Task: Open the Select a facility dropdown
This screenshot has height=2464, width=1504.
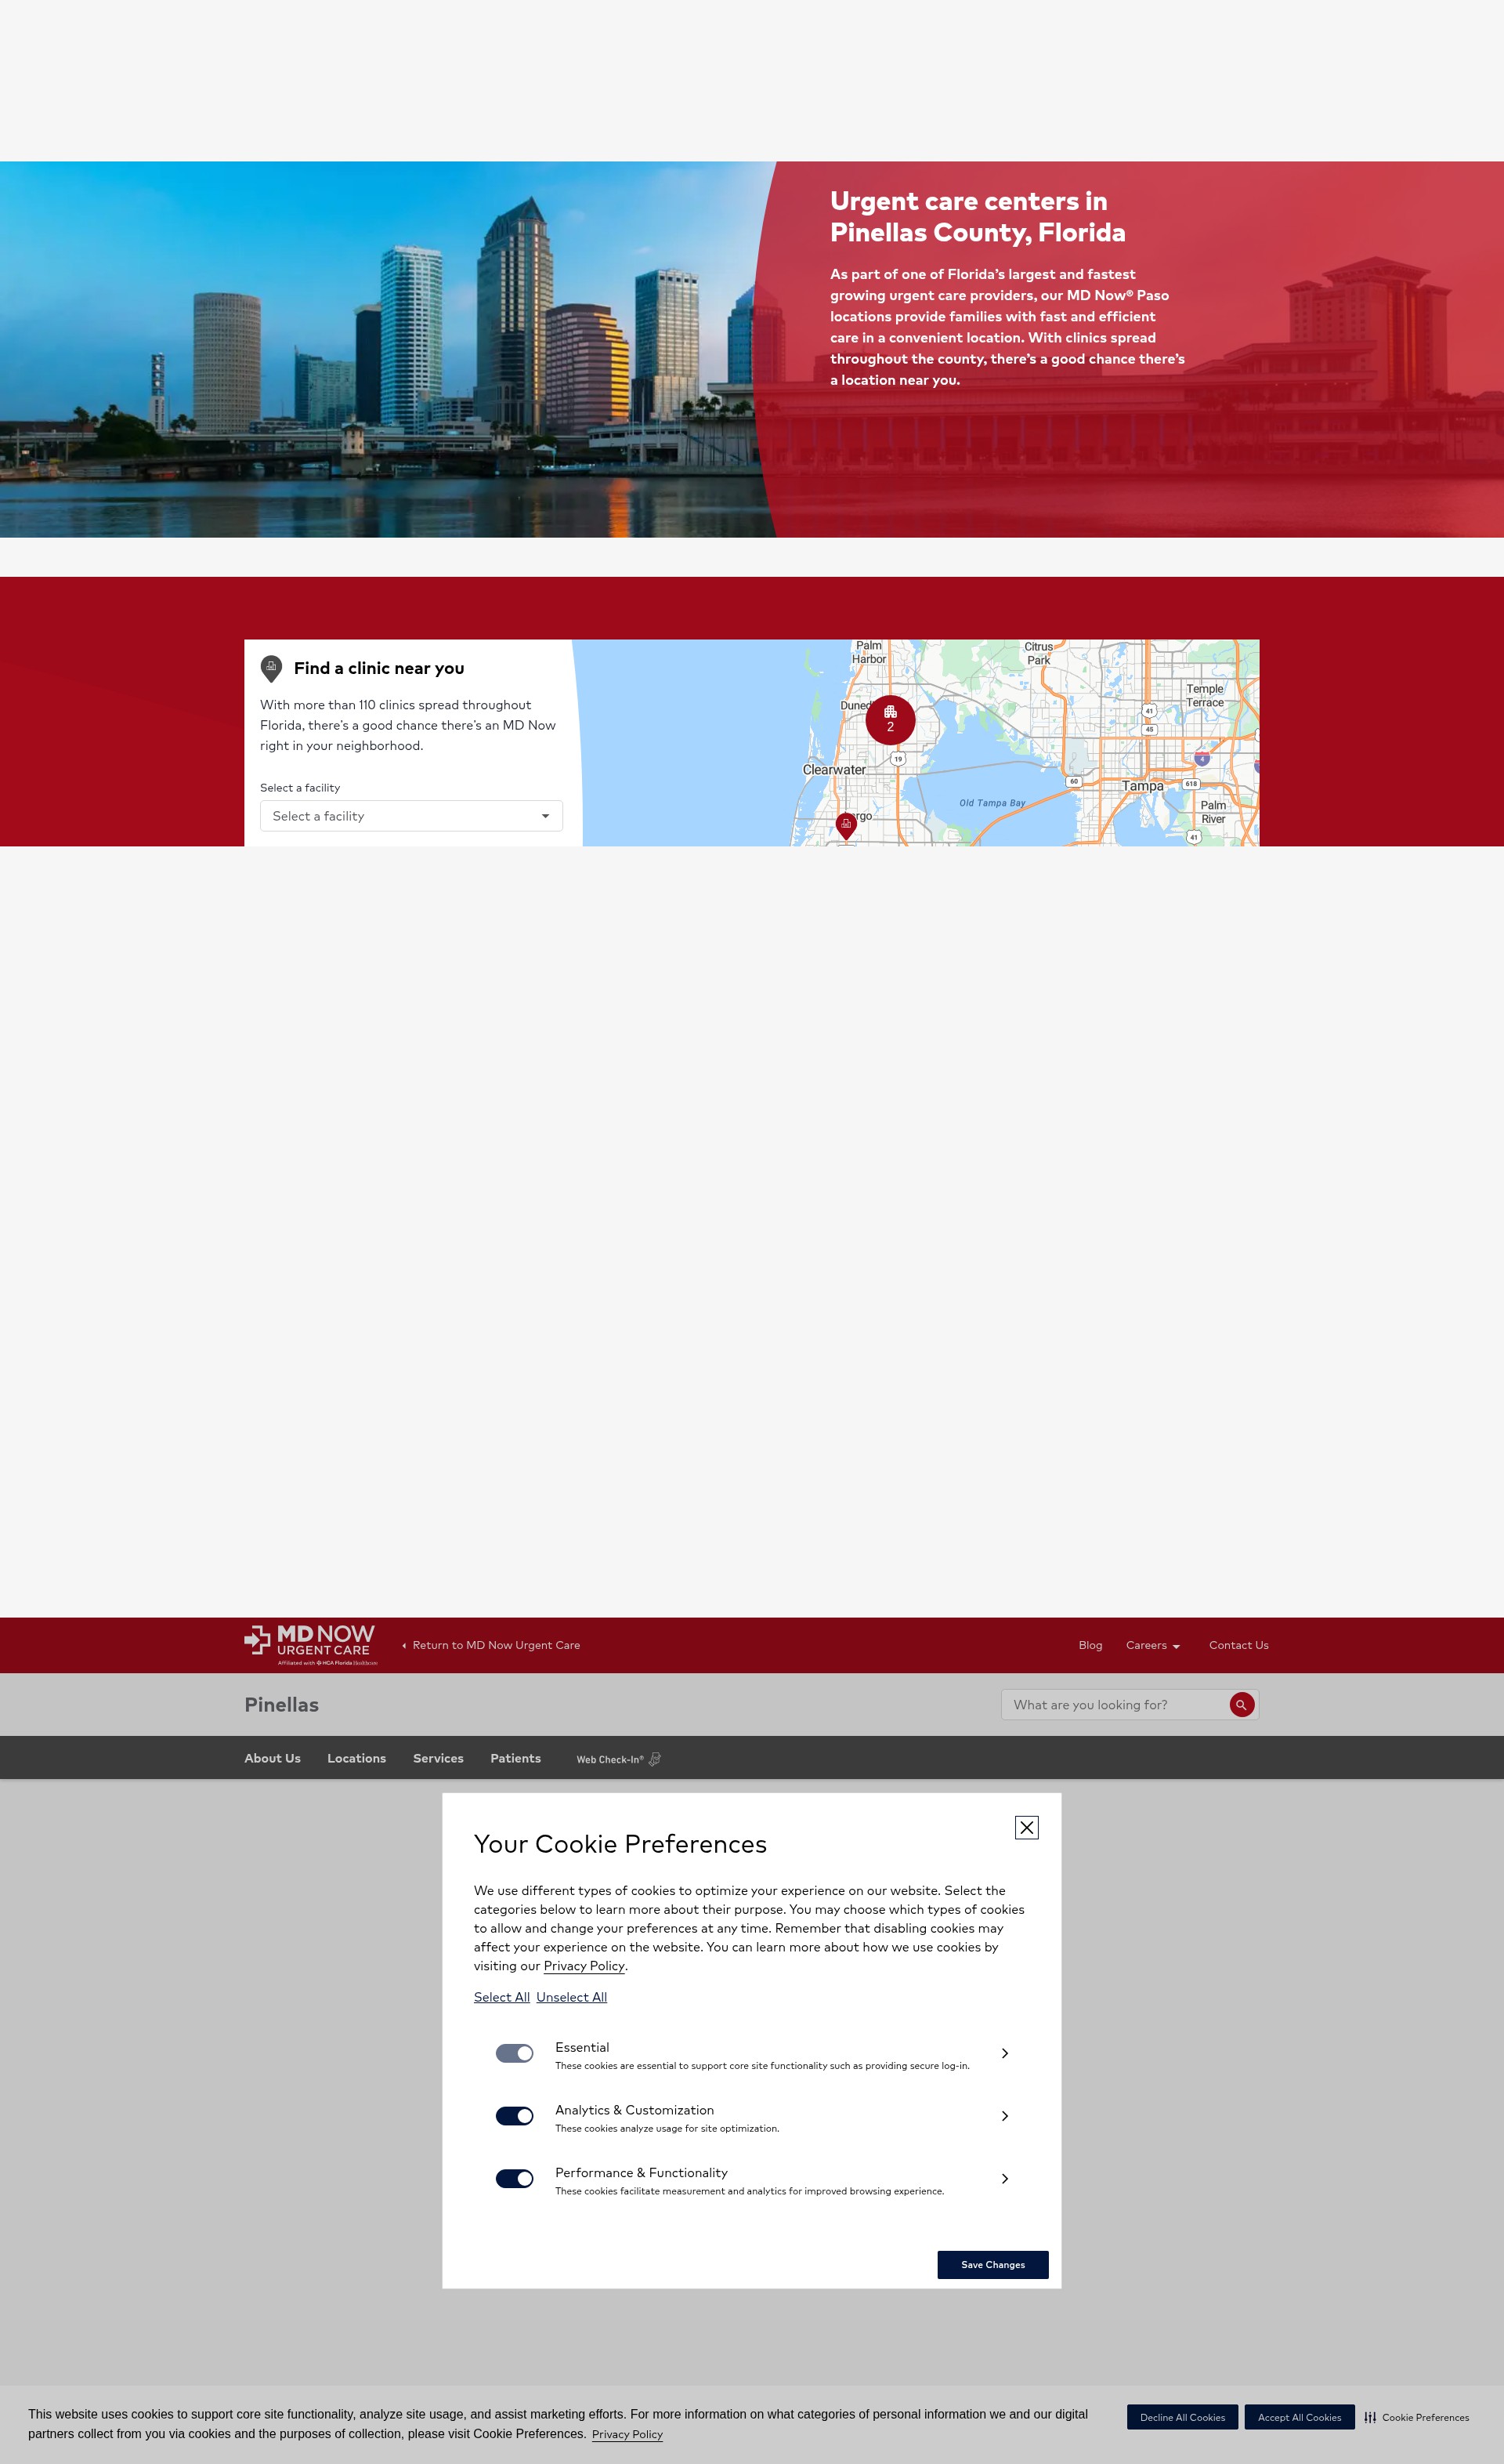Action: 410,816
